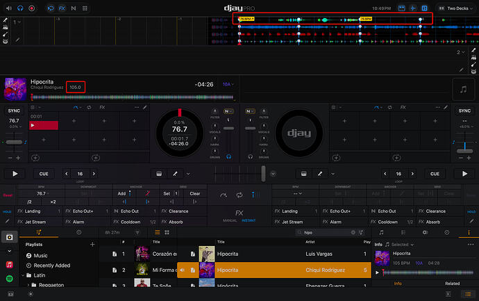The width and height of the screenshot is (479, 301).
Task: Open the left deck wand tool icon
Action: (x=175, y=174)
